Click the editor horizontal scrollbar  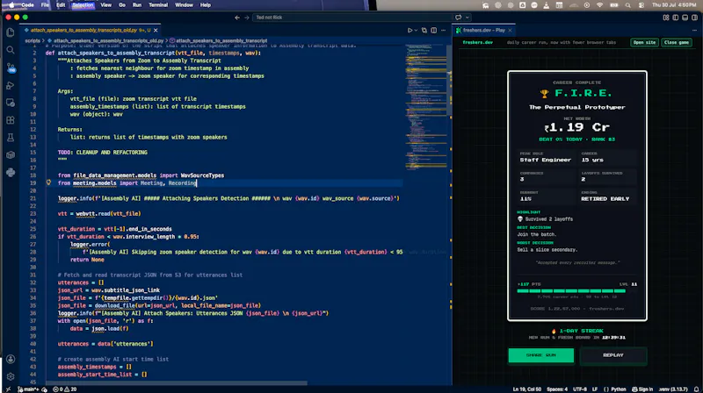pyautogui.click(x=177, y=383)
